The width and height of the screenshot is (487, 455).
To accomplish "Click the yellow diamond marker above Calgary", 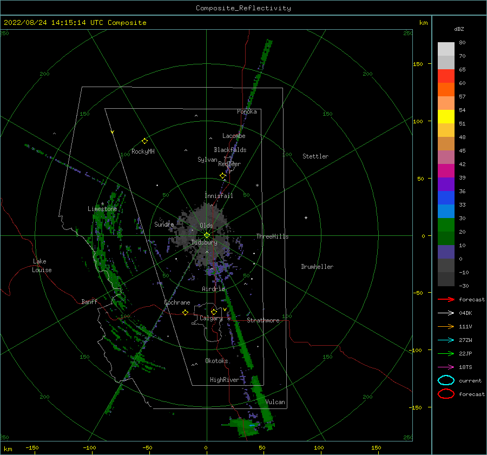I will coord(214,312).
